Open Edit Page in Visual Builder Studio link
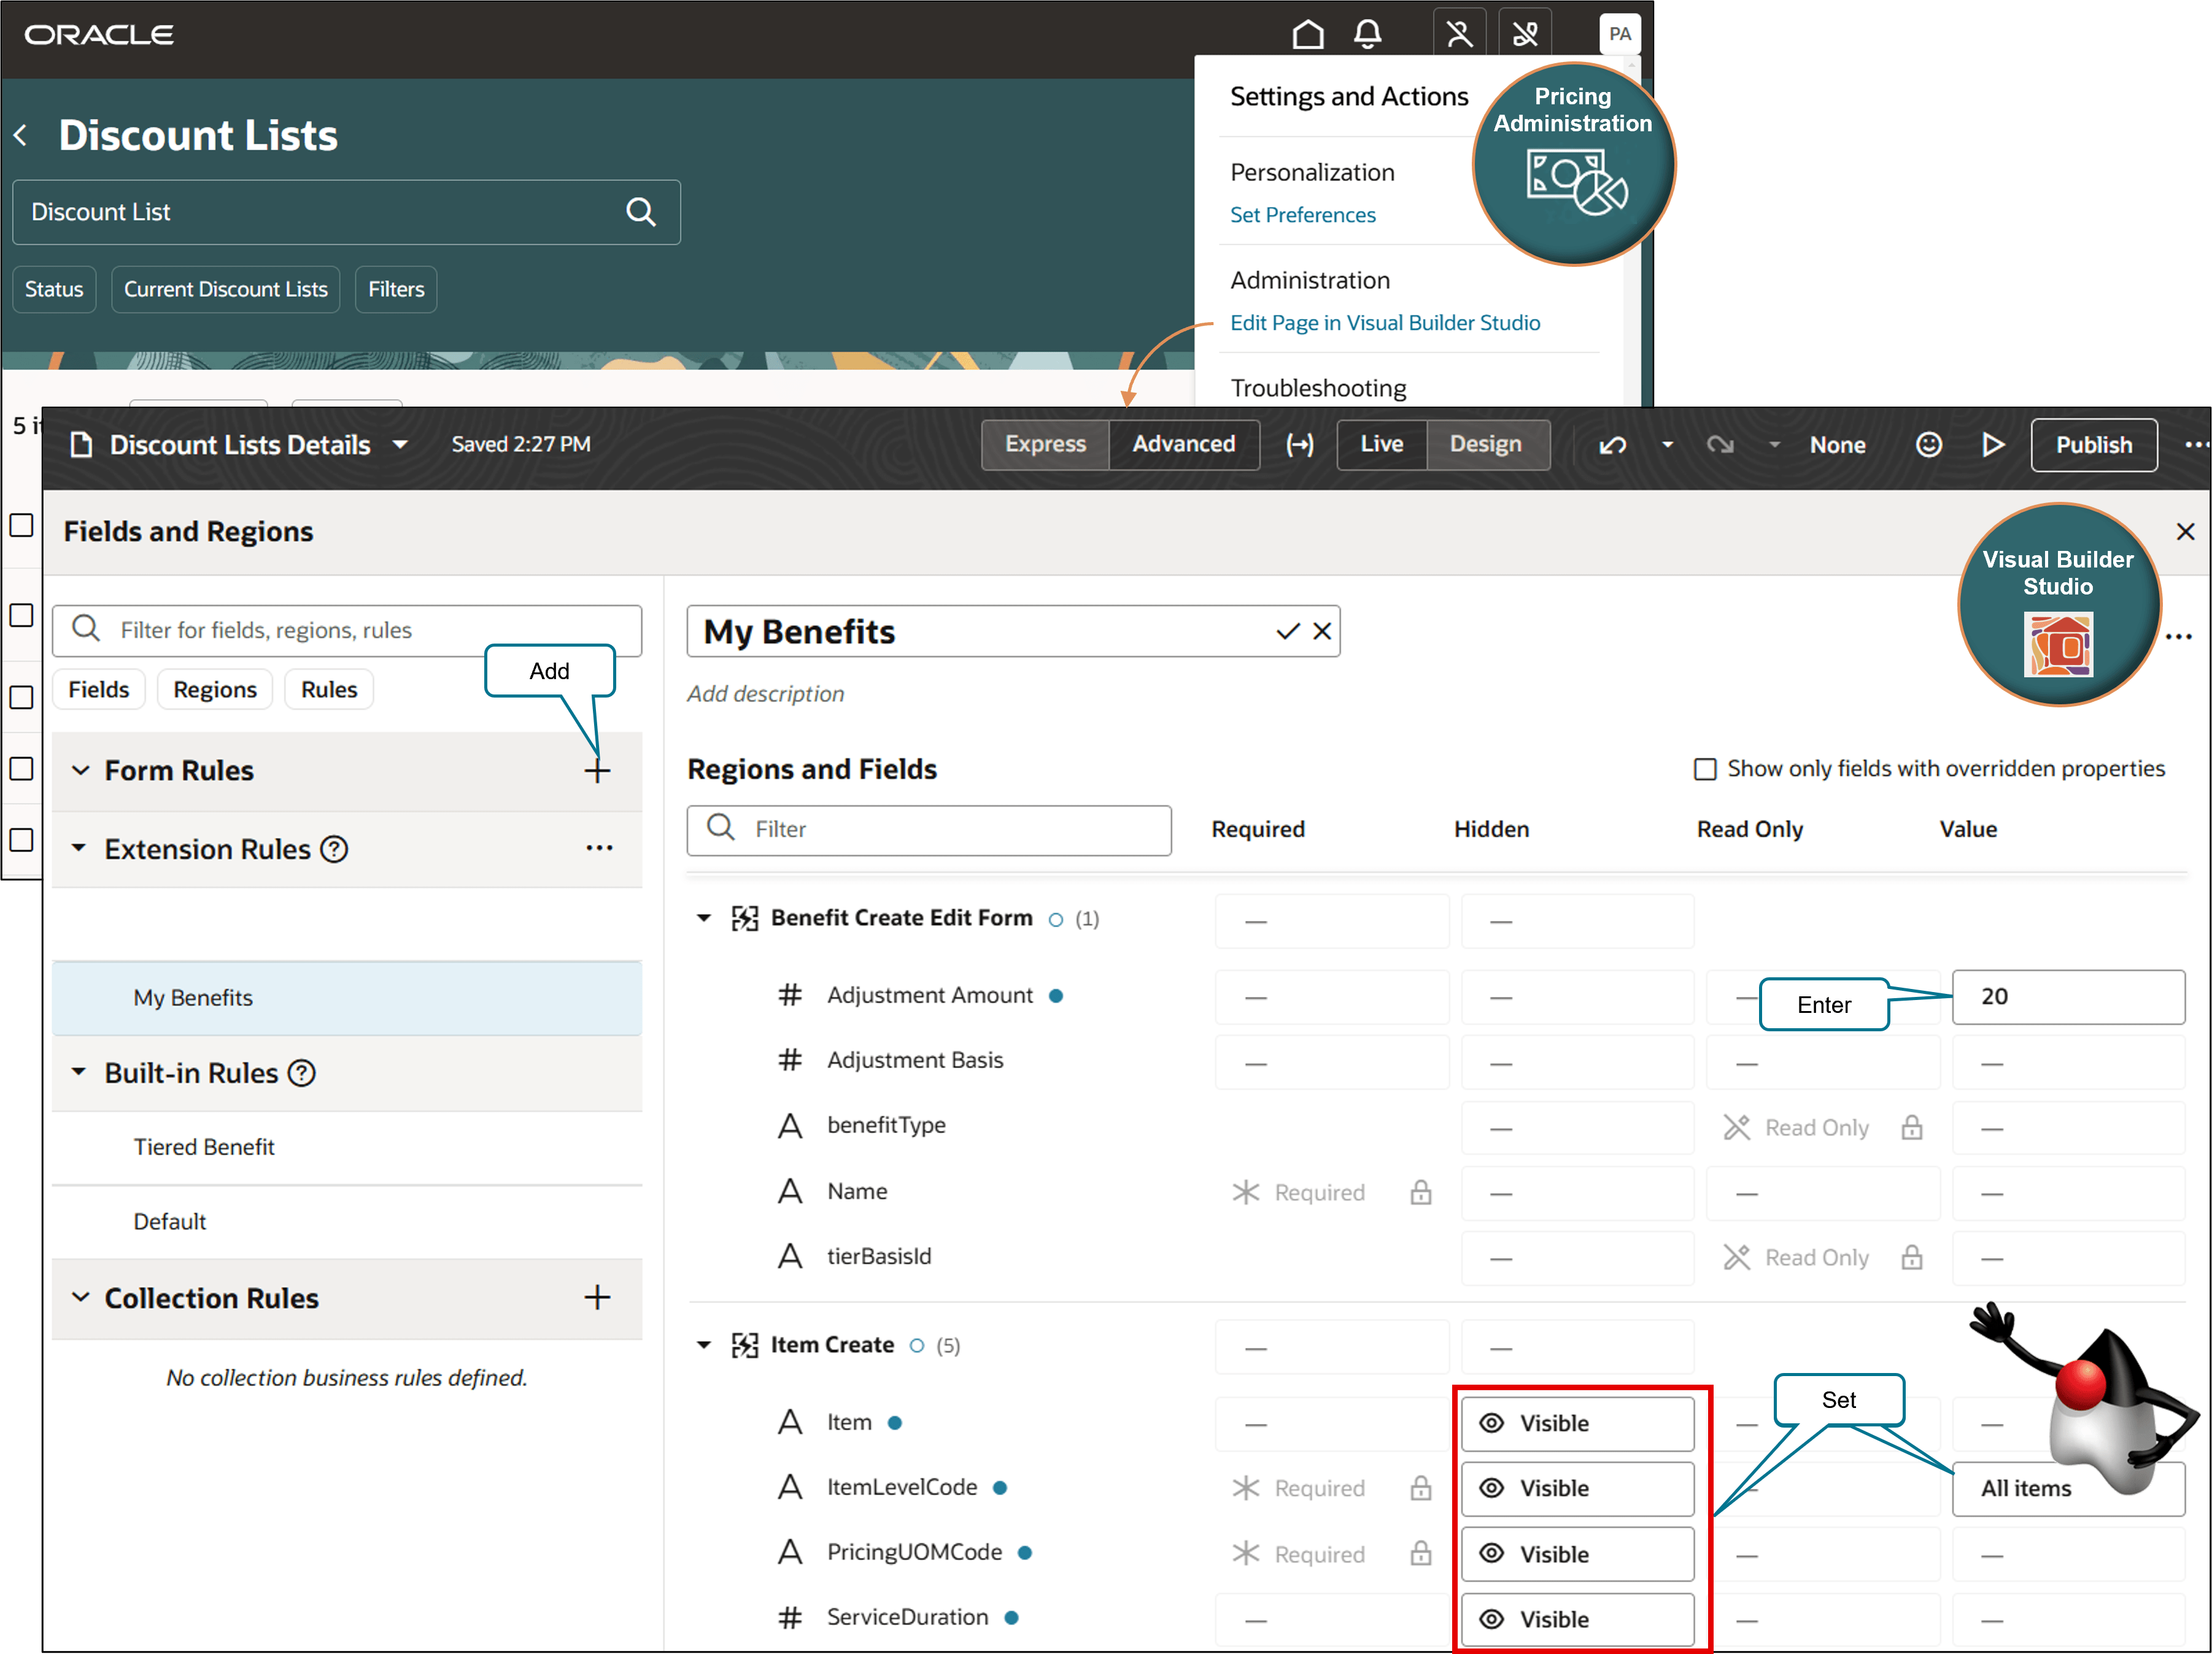The width and height of the screenshot is (2212, 1654). click(x=1384, y=323)
